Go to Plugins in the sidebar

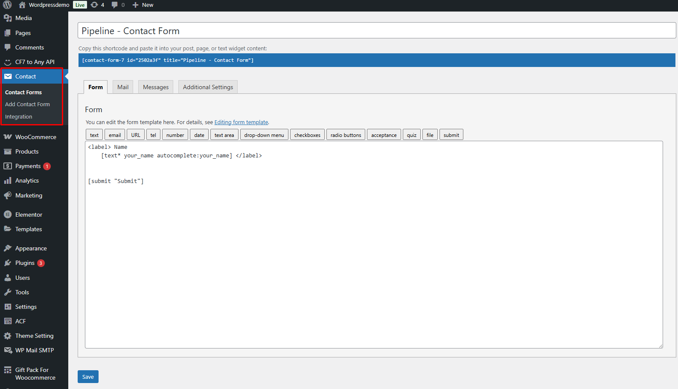pos(25,263)
